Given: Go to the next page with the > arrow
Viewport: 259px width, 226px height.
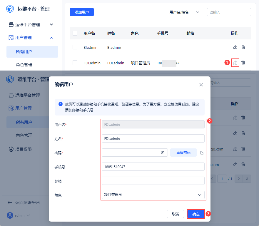Looking at the screenshot, I should pos(239,179).
